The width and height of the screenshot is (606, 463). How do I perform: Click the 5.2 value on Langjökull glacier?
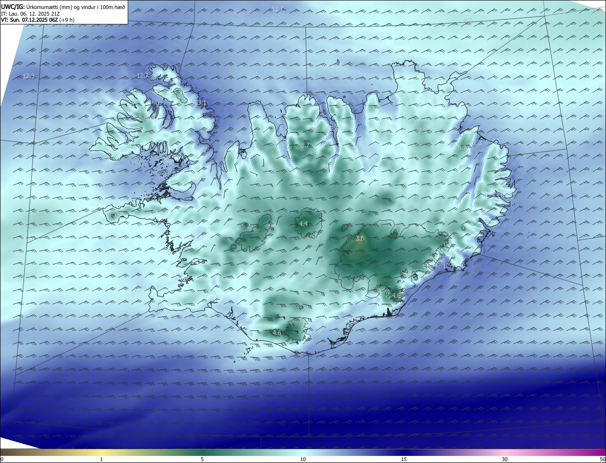[246, 226]
